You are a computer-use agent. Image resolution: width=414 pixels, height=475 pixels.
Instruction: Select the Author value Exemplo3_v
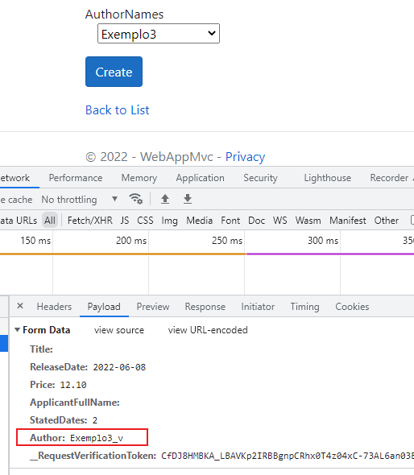pos(97,438)
